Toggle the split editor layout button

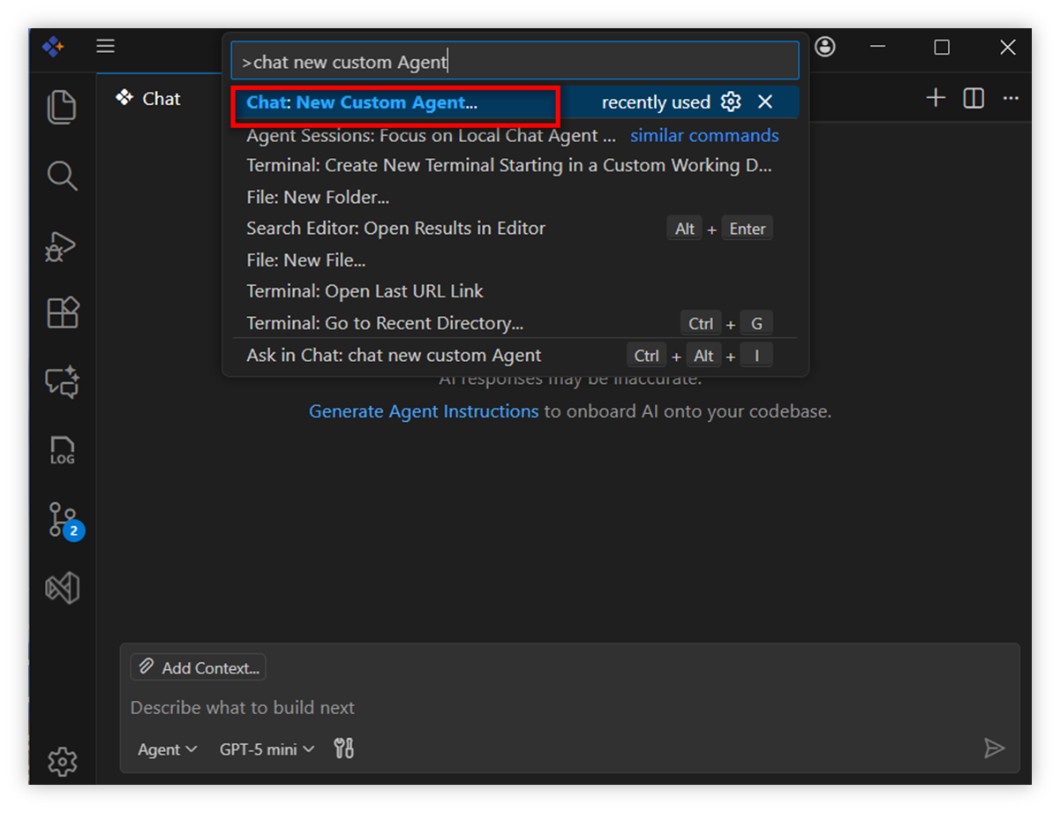click(x=974, y=98)
